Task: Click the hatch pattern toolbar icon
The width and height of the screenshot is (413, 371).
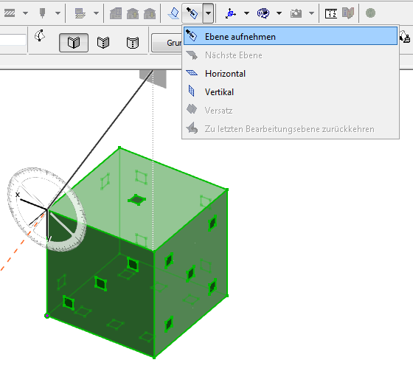Action: click(x=10, y=13)
